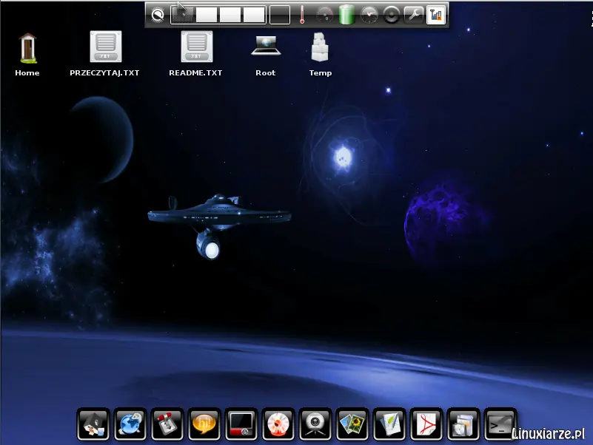Open the Root laptop icon
This screenshot has width=593, height=445.
(x=266, y=46)
